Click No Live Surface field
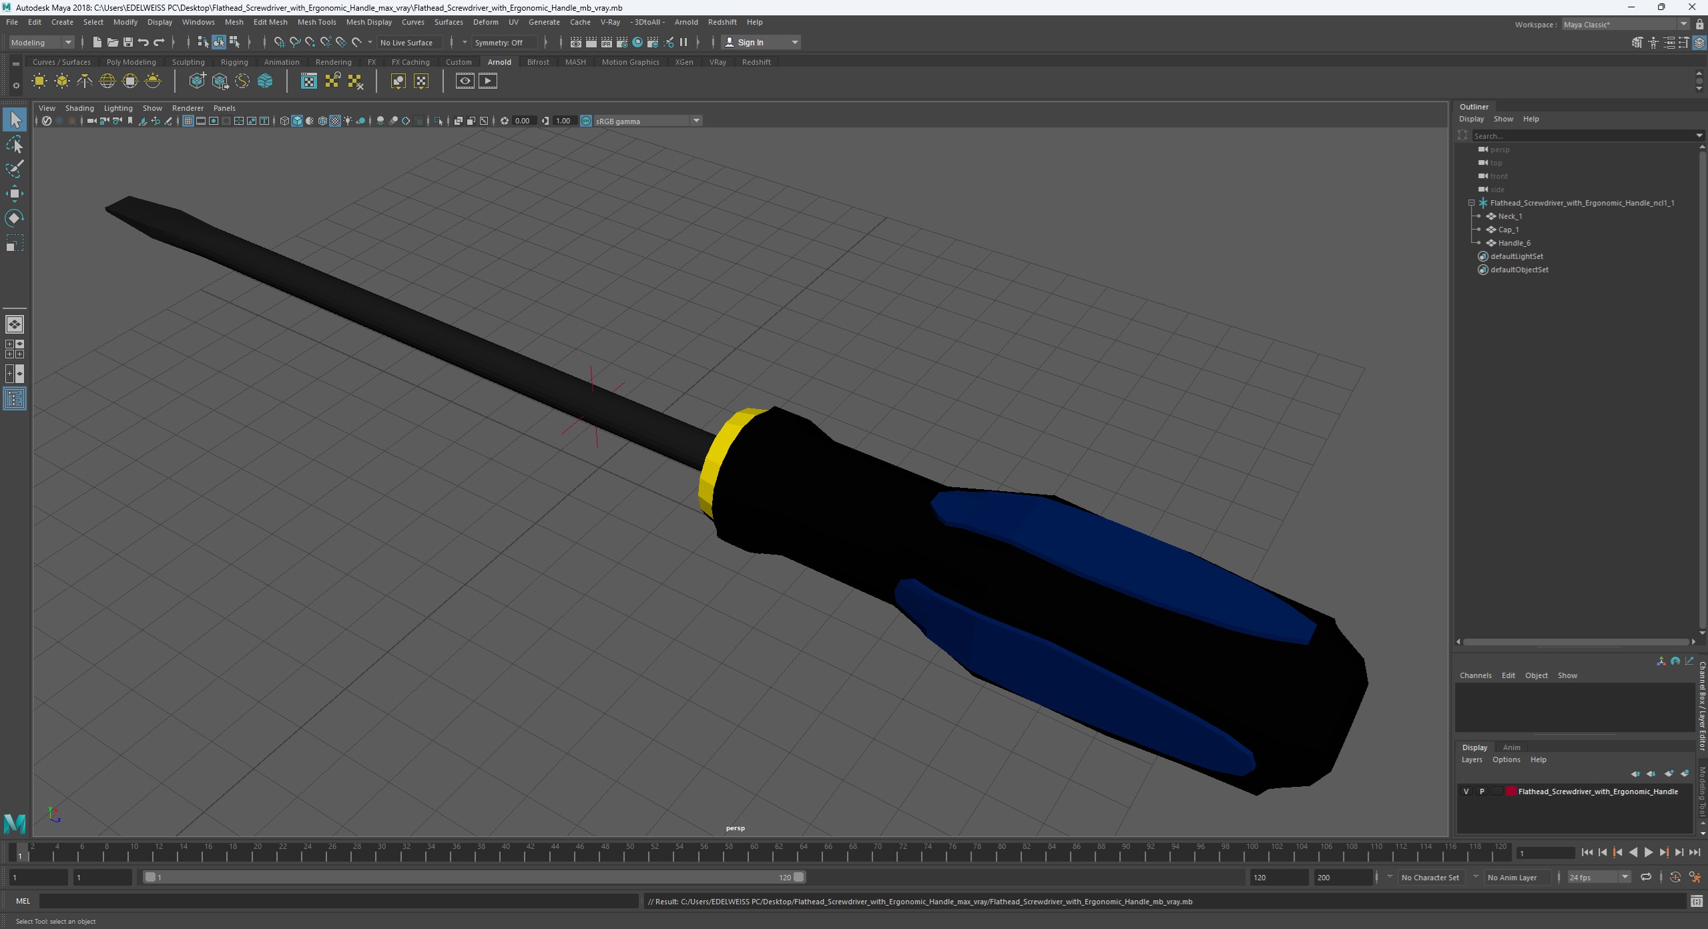 (409, 42)
